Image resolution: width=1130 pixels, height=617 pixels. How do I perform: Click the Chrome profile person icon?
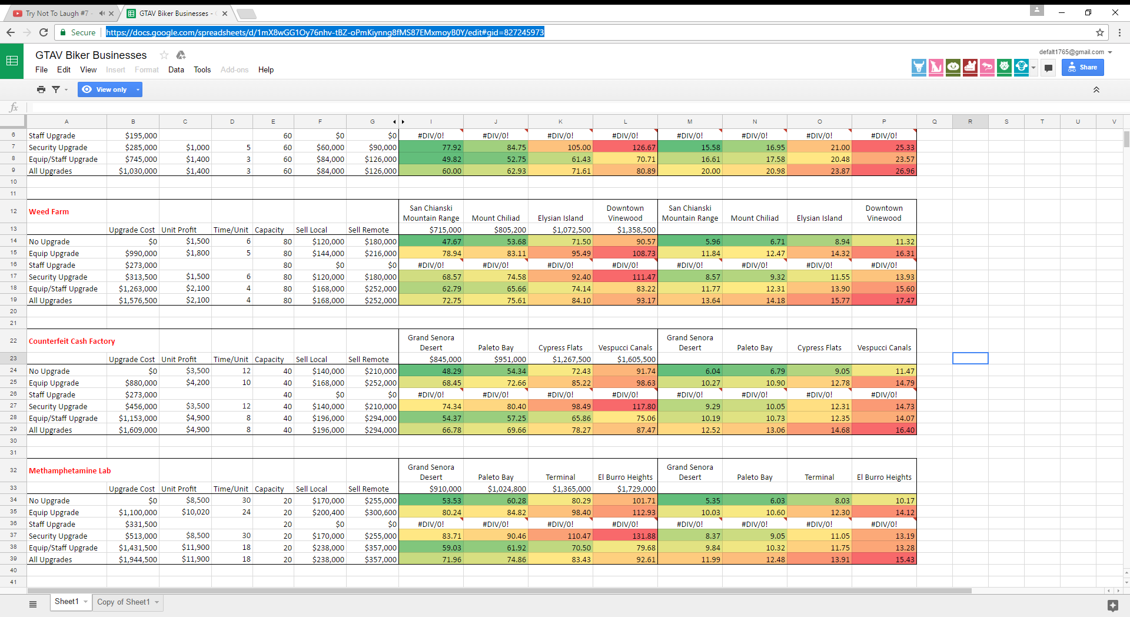[x=1037, y=10]
